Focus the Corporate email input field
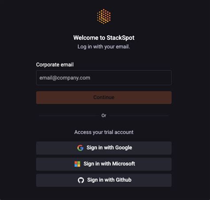The width and height of the screenshot is (210, 200). tap(104, 78)
